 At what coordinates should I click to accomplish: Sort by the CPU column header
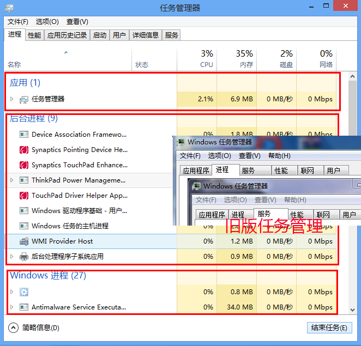197,60
